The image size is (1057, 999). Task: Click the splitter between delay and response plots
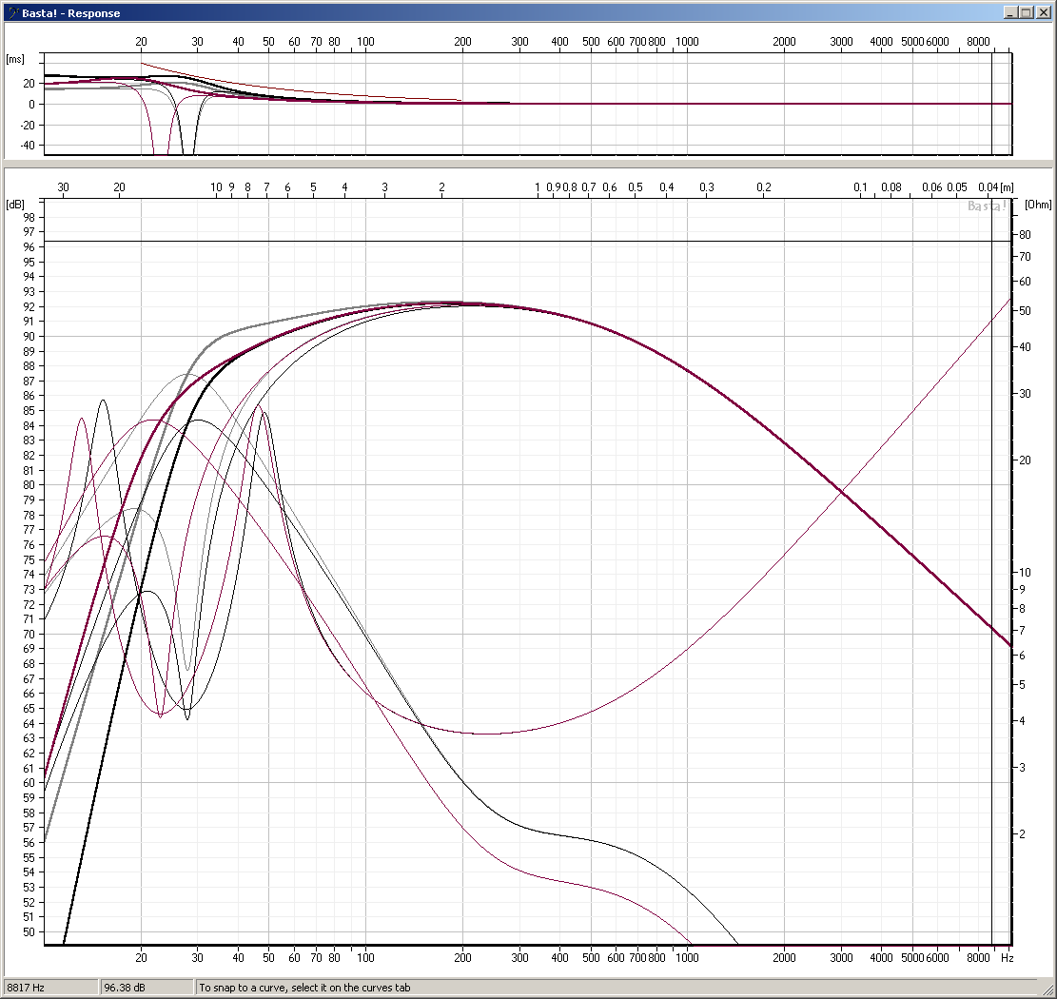click(528, 163)
